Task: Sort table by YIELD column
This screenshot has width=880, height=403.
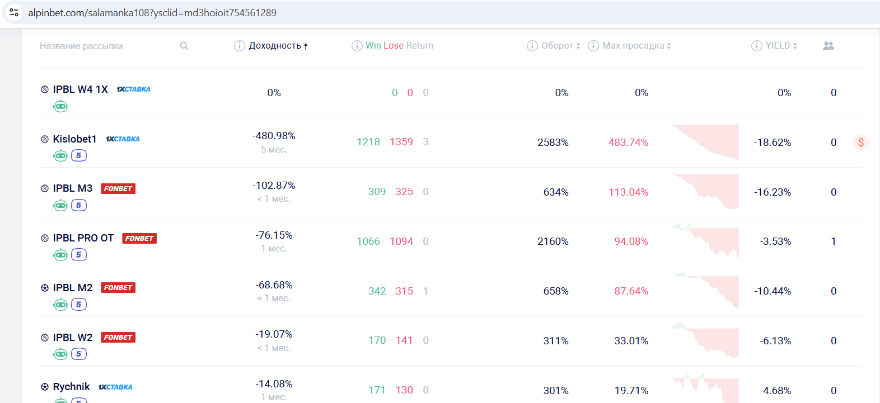Action: pos(781,46)
